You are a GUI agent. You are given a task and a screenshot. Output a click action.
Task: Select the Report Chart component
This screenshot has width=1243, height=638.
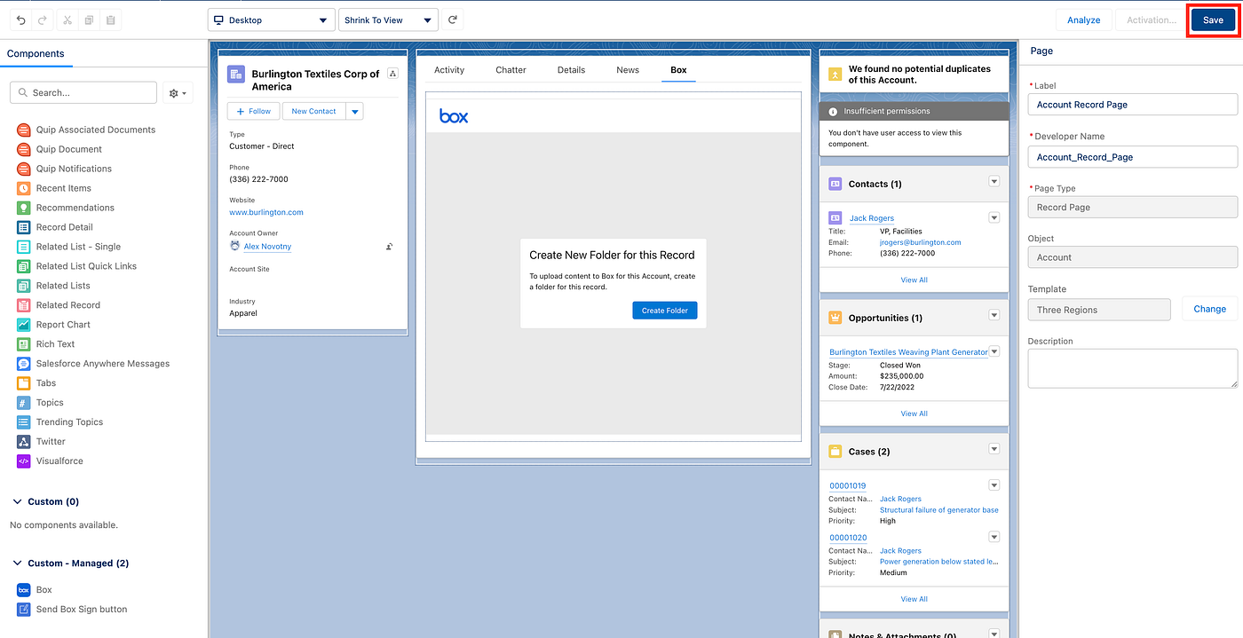tap(53, 325)
